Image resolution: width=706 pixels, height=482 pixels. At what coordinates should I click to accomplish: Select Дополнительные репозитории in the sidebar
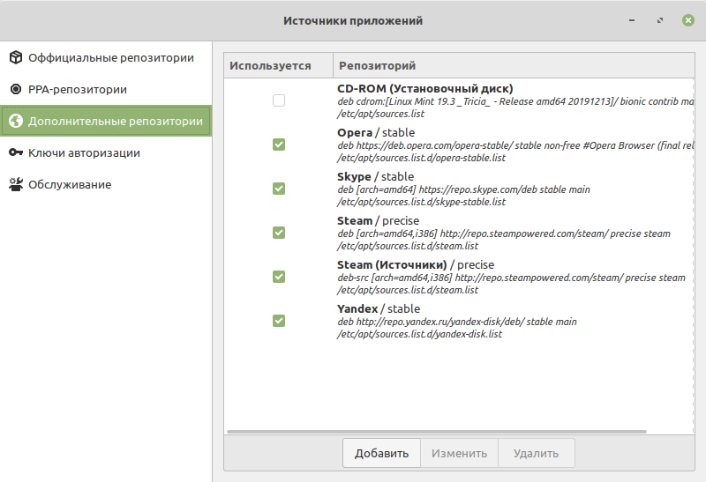tap(106, 121)
